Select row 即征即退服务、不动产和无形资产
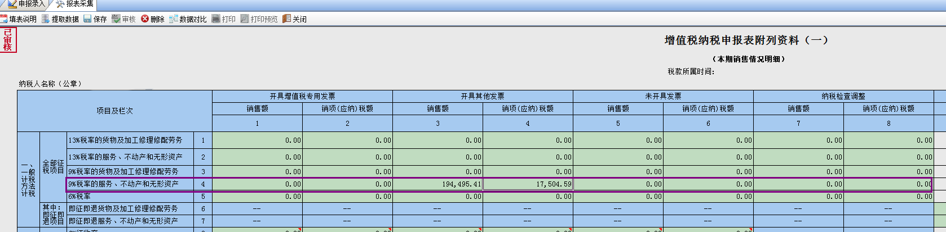Screen dimensions: 946x232 [x=130, y=221]
